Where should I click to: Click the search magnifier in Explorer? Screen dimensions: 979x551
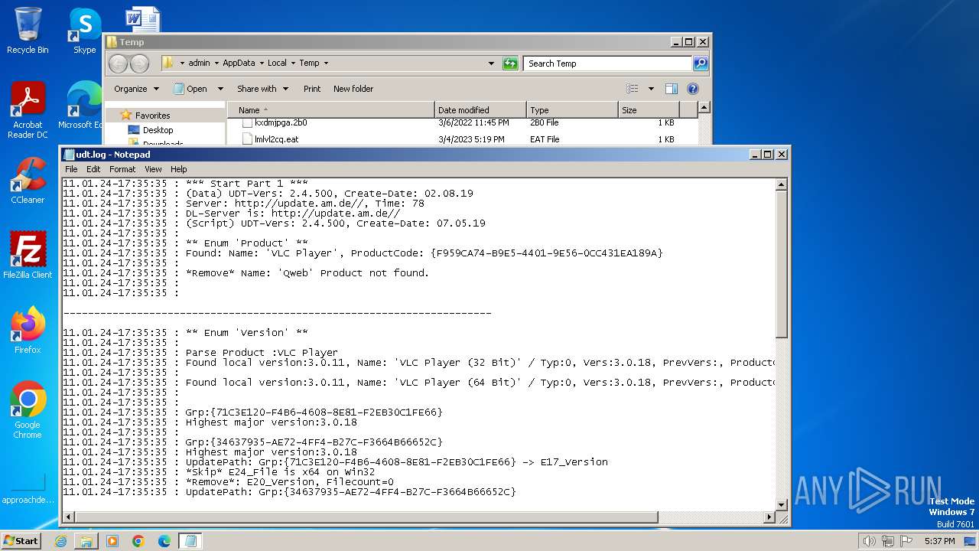pyautogui.click(x=700, y=64)
